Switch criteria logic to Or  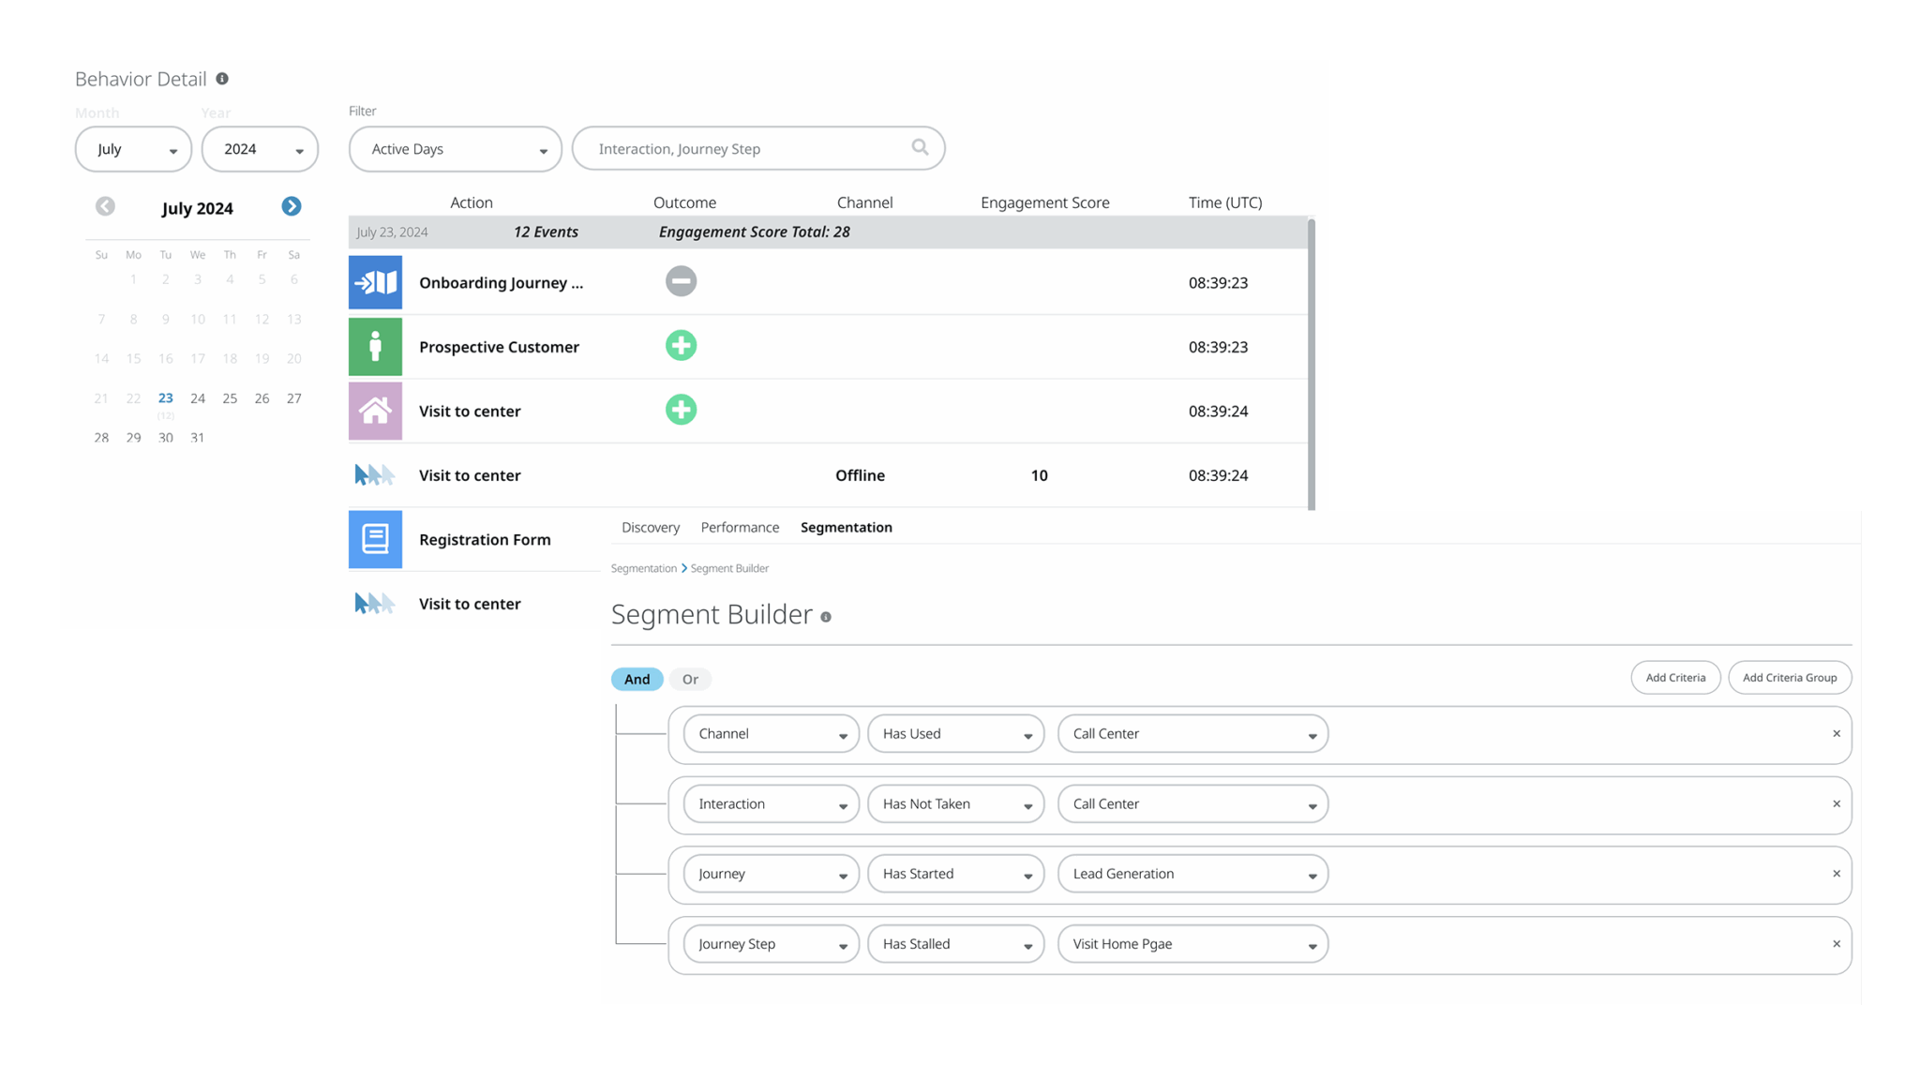690,679
